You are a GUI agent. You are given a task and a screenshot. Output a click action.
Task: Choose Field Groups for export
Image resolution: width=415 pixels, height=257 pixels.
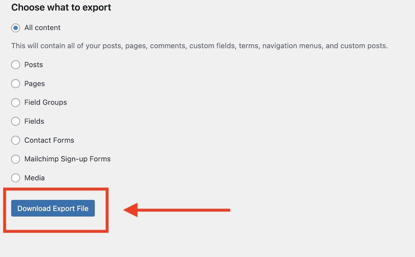pyautogui.click(x=15, y=102)
